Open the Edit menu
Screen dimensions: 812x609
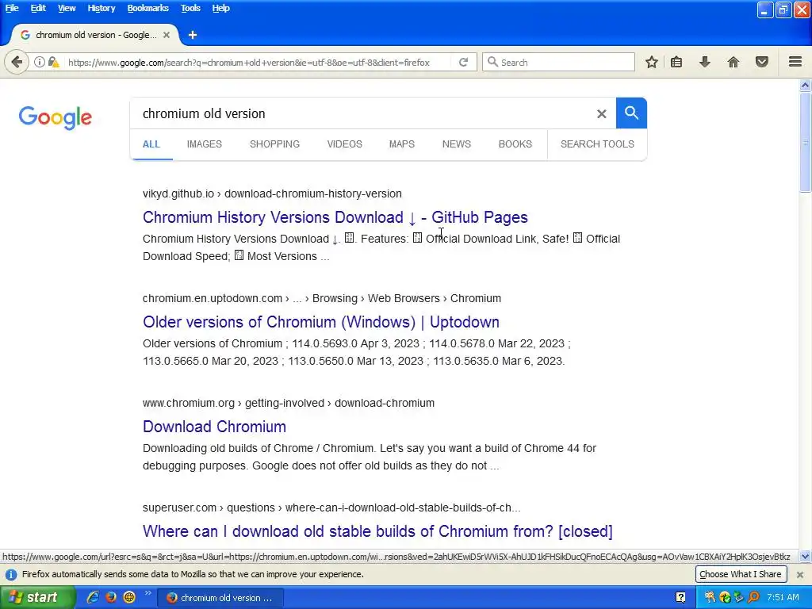coord(38,8)
